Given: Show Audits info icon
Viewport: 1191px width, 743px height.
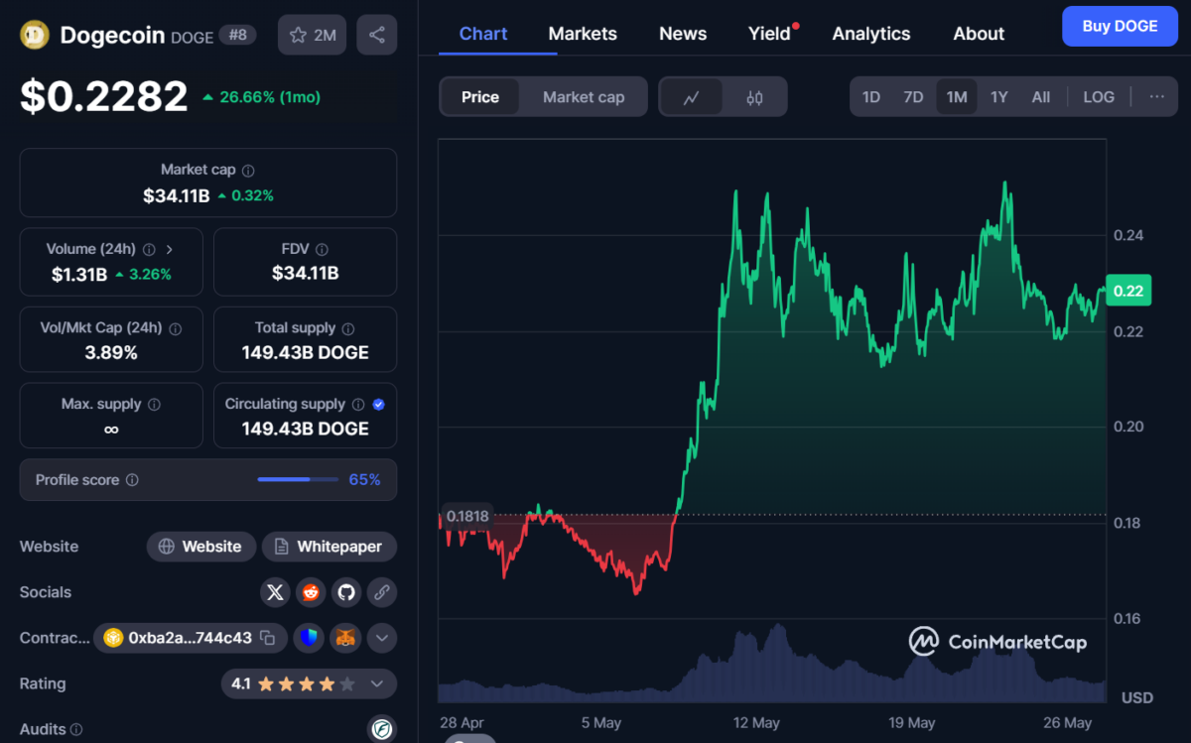Looking at the screenshot, I should (x=78, y=730).
